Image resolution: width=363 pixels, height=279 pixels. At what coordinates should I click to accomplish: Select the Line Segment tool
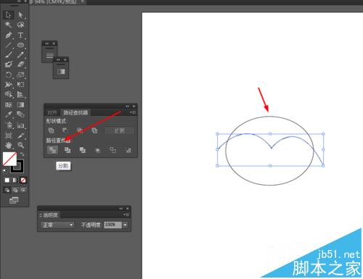click(x=8, y=45)
